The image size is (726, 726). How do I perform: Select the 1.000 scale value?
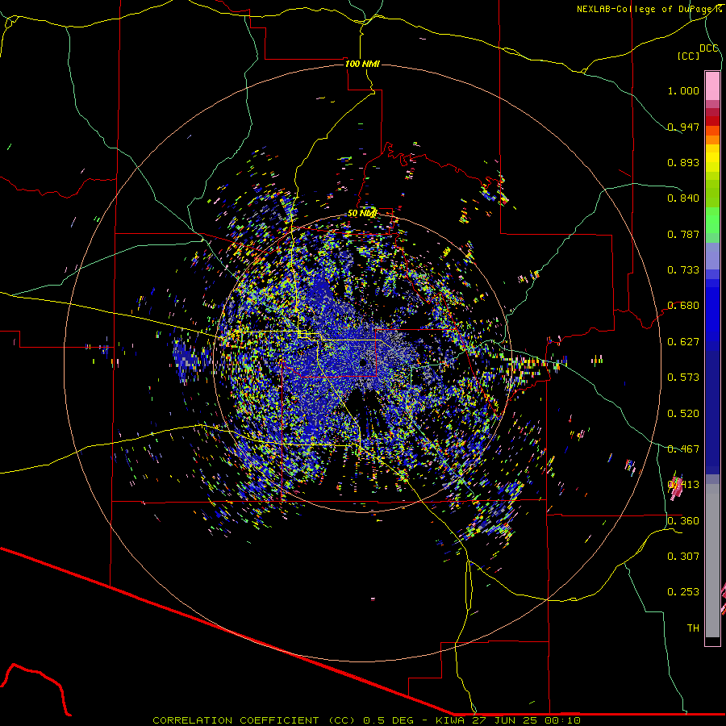pyautogui.click(x=683, y=90)
